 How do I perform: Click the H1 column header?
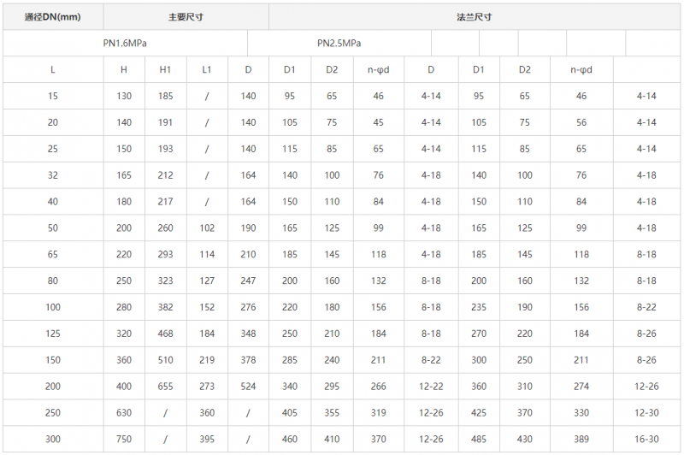[x=165, y=70]
